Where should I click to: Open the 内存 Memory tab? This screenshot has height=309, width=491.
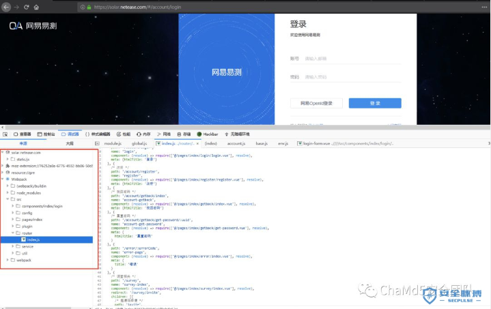[x=143, y=134]
